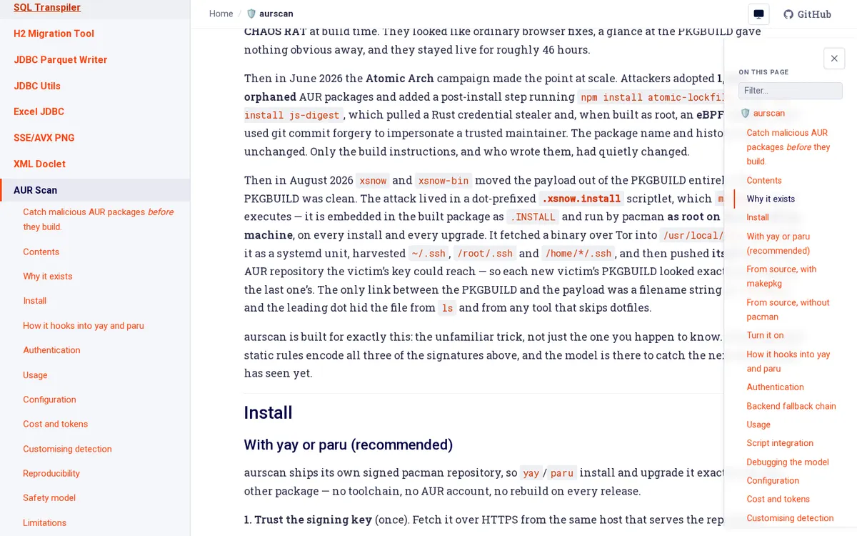
Task: Jump to Configuration in left sidebar
Action: pos(49,399)
